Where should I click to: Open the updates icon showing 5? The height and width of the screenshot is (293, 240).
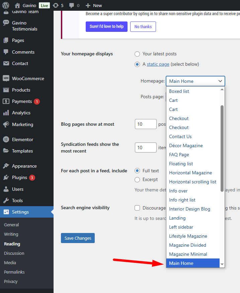[56, 5]
